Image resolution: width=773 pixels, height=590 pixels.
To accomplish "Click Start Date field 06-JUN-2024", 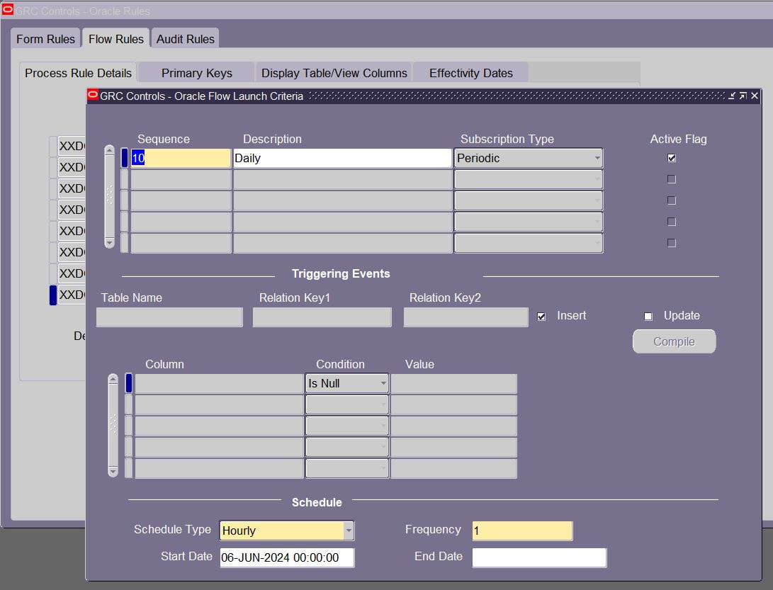I will [287, 557].
